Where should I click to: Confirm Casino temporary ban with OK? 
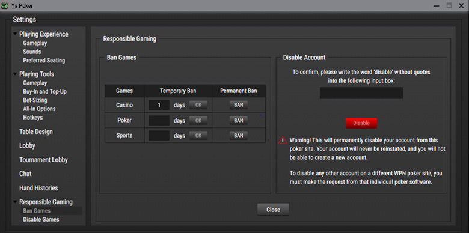coord(198,105)
